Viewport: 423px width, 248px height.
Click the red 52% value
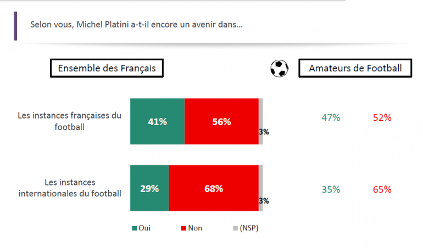pos(382,117)
